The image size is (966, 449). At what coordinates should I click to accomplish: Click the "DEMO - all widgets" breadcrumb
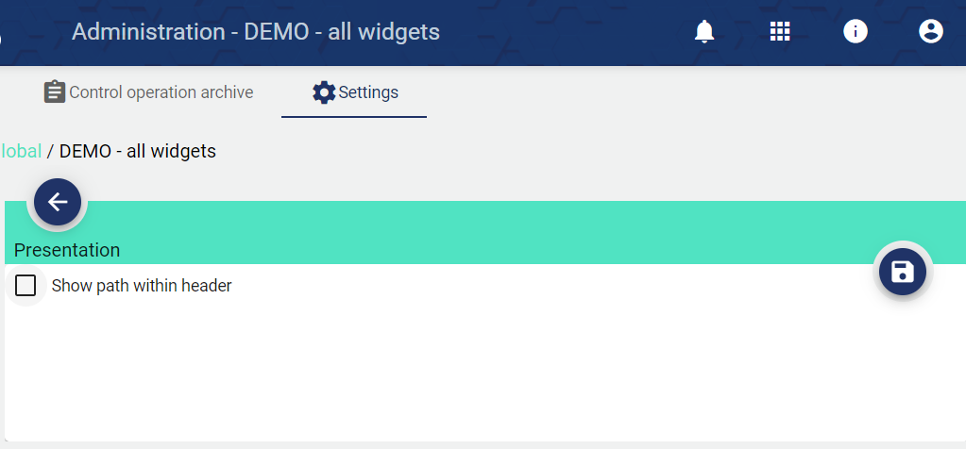pyautogui.click(x=138, y=151)
